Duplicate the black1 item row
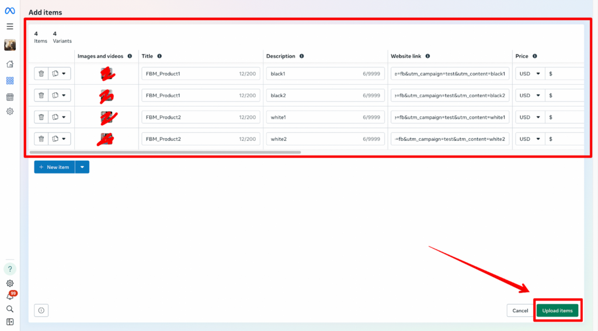The width and height of the screenshot is (598, 331). 55,74
